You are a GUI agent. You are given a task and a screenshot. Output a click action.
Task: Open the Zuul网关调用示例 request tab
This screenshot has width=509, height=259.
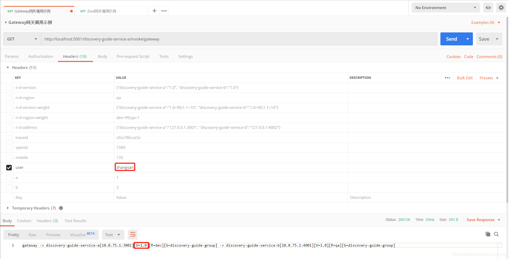[x=112, y=11]
